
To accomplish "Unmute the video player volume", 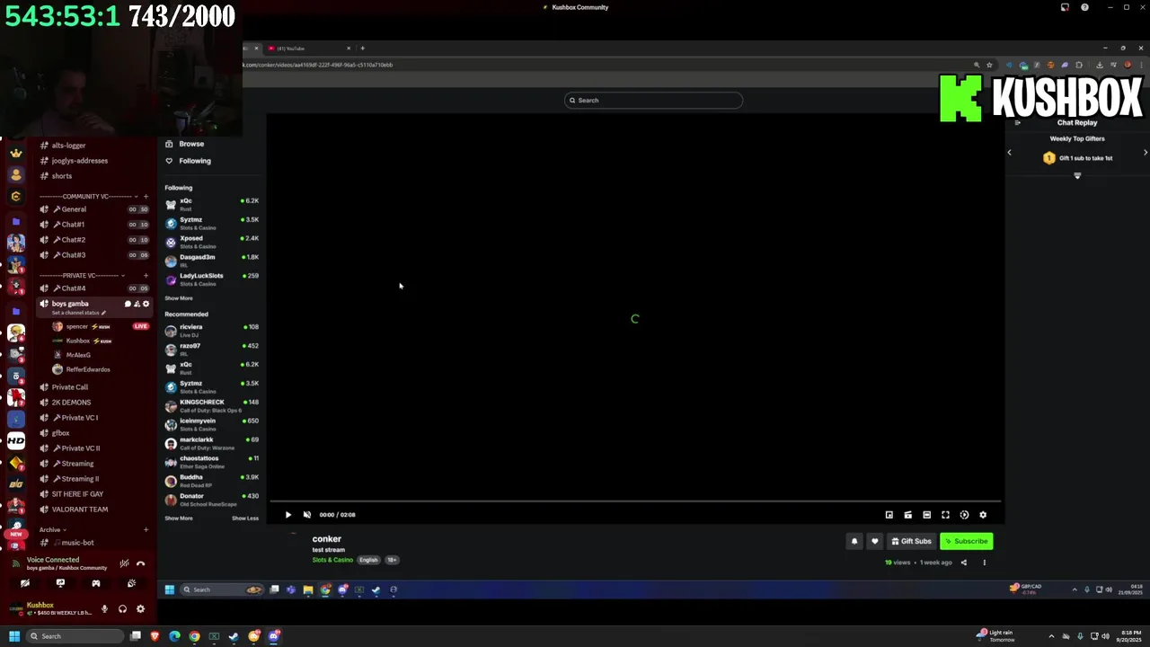I will pos(306,515).
